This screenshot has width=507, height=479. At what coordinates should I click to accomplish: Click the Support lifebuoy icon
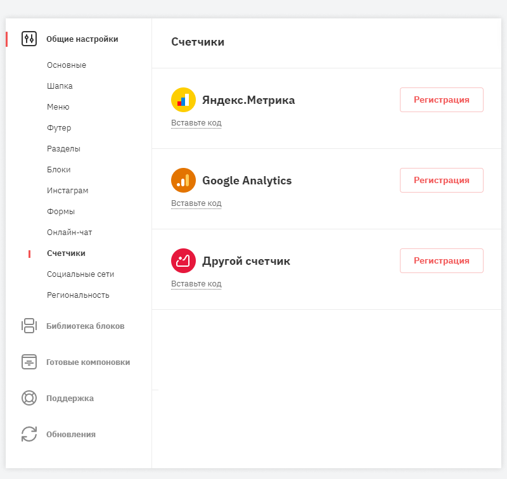(29, 398)
